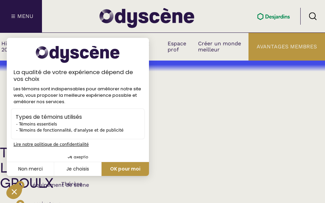Open the hamburger MENU button

tap(22, 16)
